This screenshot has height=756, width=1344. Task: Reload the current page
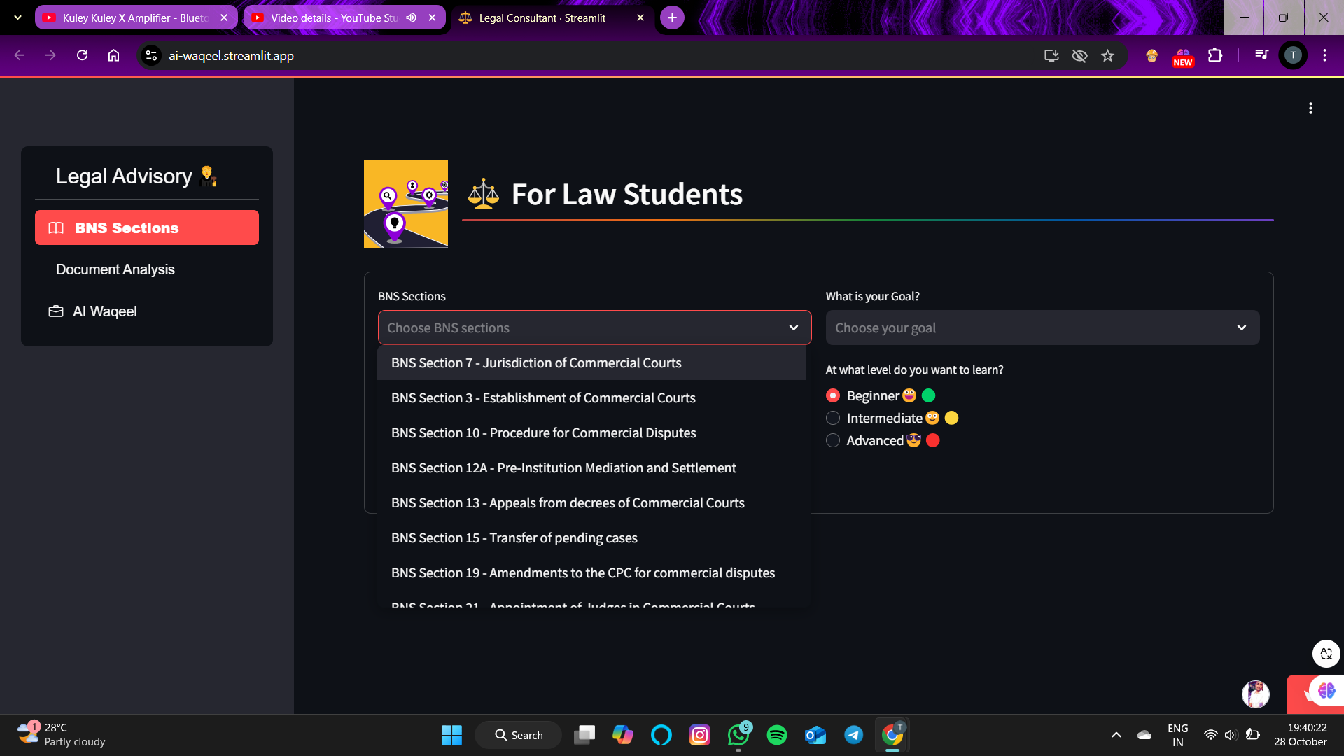click(82, 55)
